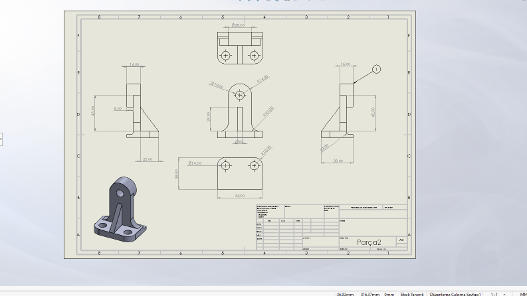527x296 pixels.
Task: Select the 6.00 rib thickness dimension
Action: point(239,141)
